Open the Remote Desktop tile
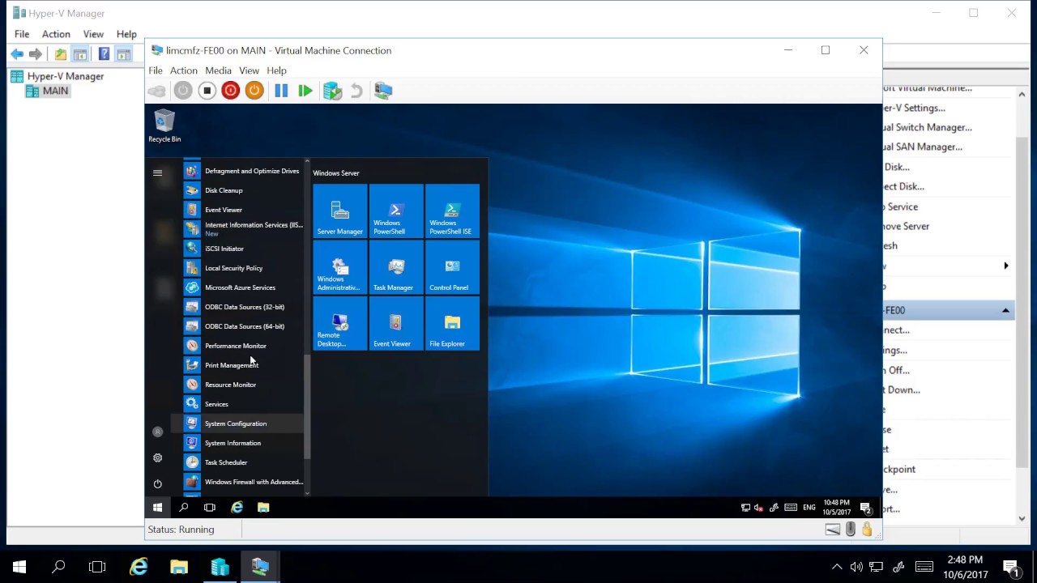 click(x=340, y=323)
